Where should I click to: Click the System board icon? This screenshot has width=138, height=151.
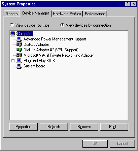click(x=19, y=66)
